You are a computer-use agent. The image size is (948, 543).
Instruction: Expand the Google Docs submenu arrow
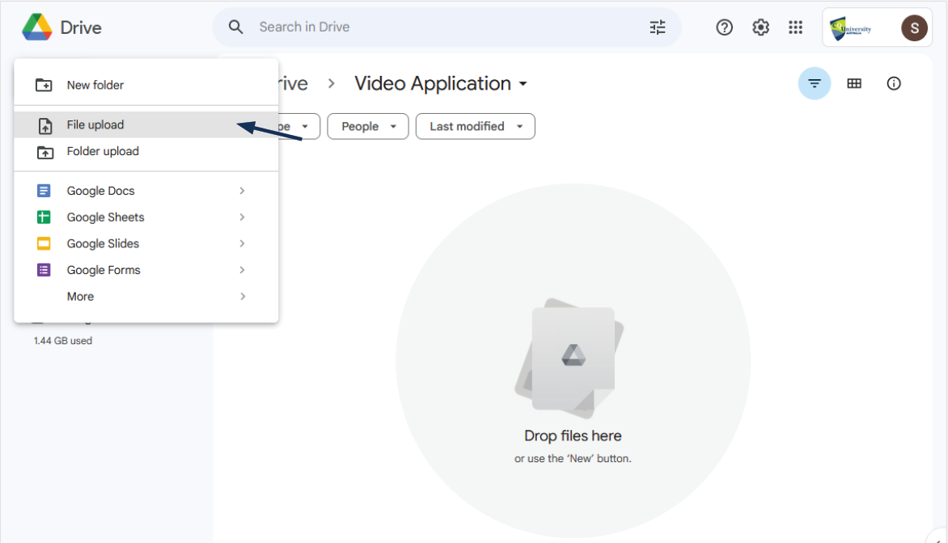coord(242,191)
